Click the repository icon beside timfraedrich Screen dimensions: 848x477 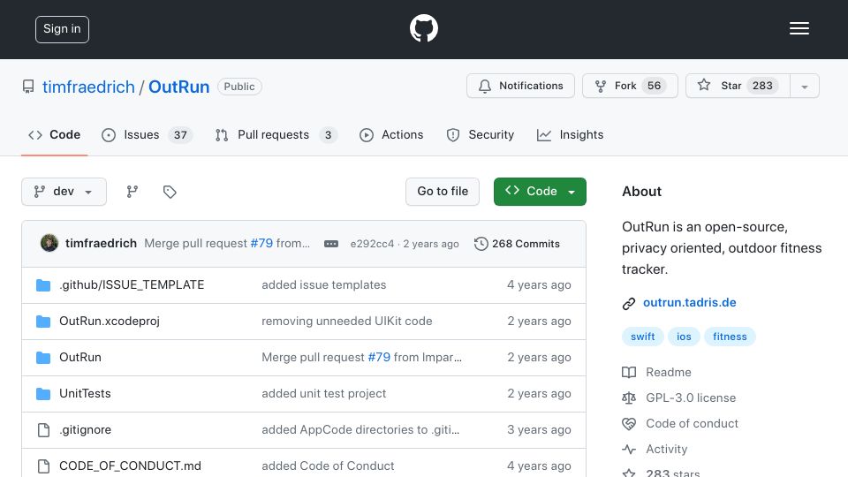(x=28, y=87)
